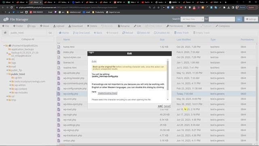Select the wp-settings.php file row
Screen dimensions: 259x146
[x=156, y=125]
